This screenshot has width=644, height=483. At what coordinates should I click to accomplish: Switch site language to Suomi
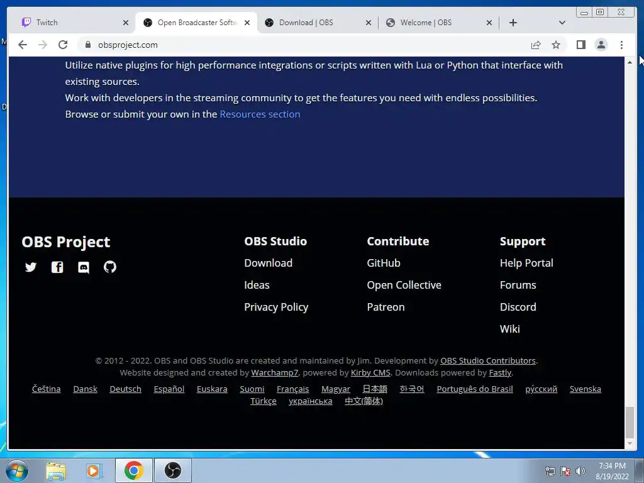coord(252,389)
